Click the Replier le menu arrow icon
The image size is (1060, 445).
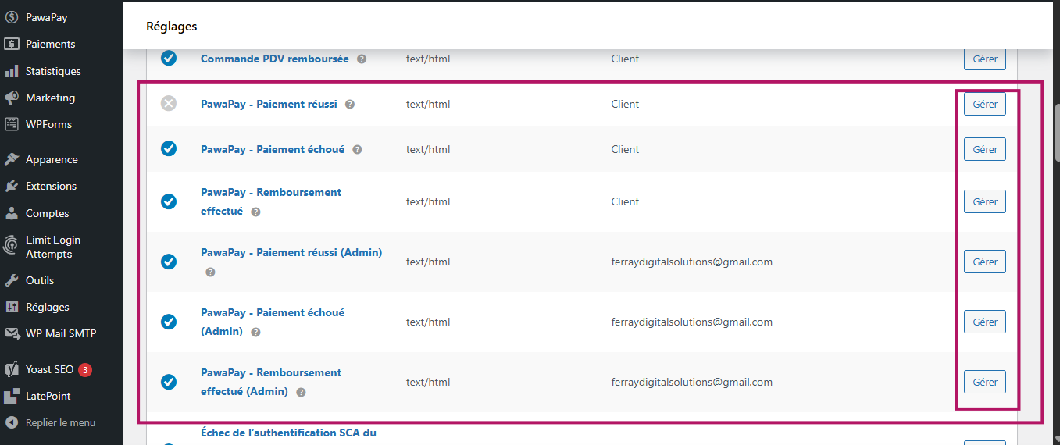[x=12, y=422]
